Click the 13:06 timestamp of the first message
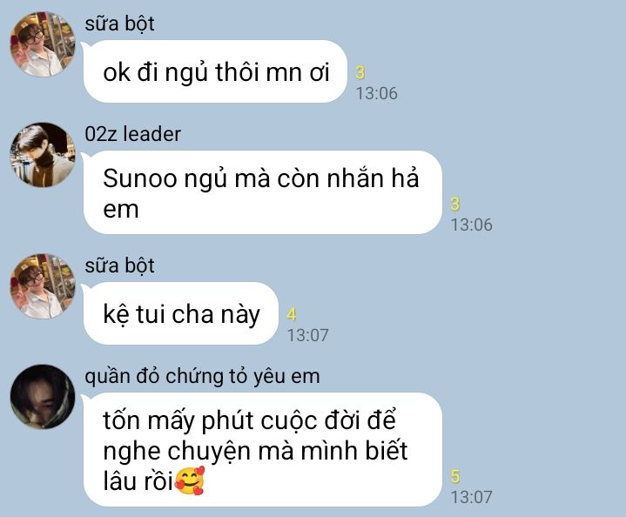The height and width of the screenshot is (517, 626). 376,93
